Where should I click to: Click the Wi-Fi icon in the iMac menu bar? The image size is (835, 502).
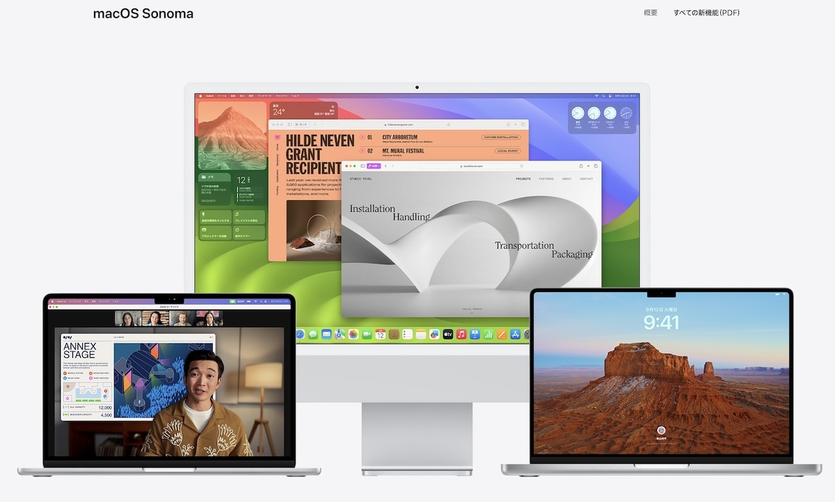coord(597,96)
